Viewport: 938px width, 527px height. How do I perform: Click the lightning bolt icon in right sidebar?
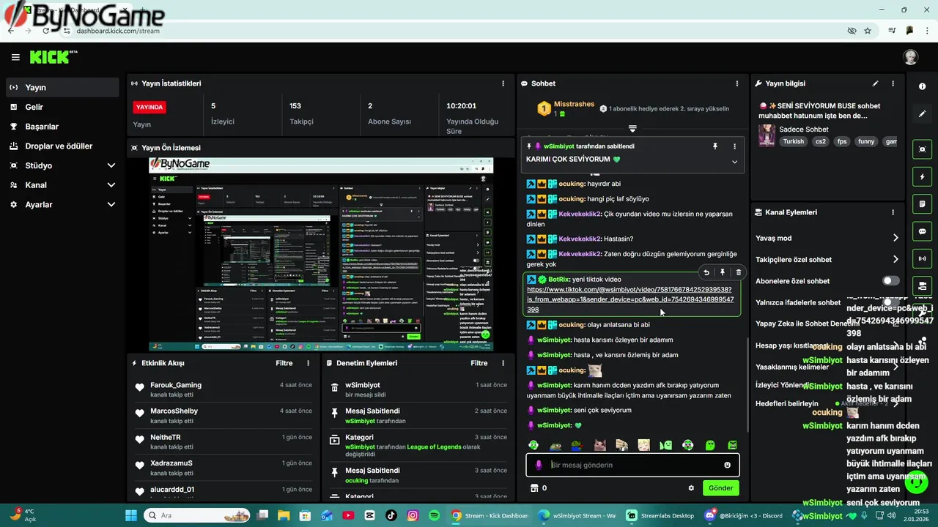922,177
